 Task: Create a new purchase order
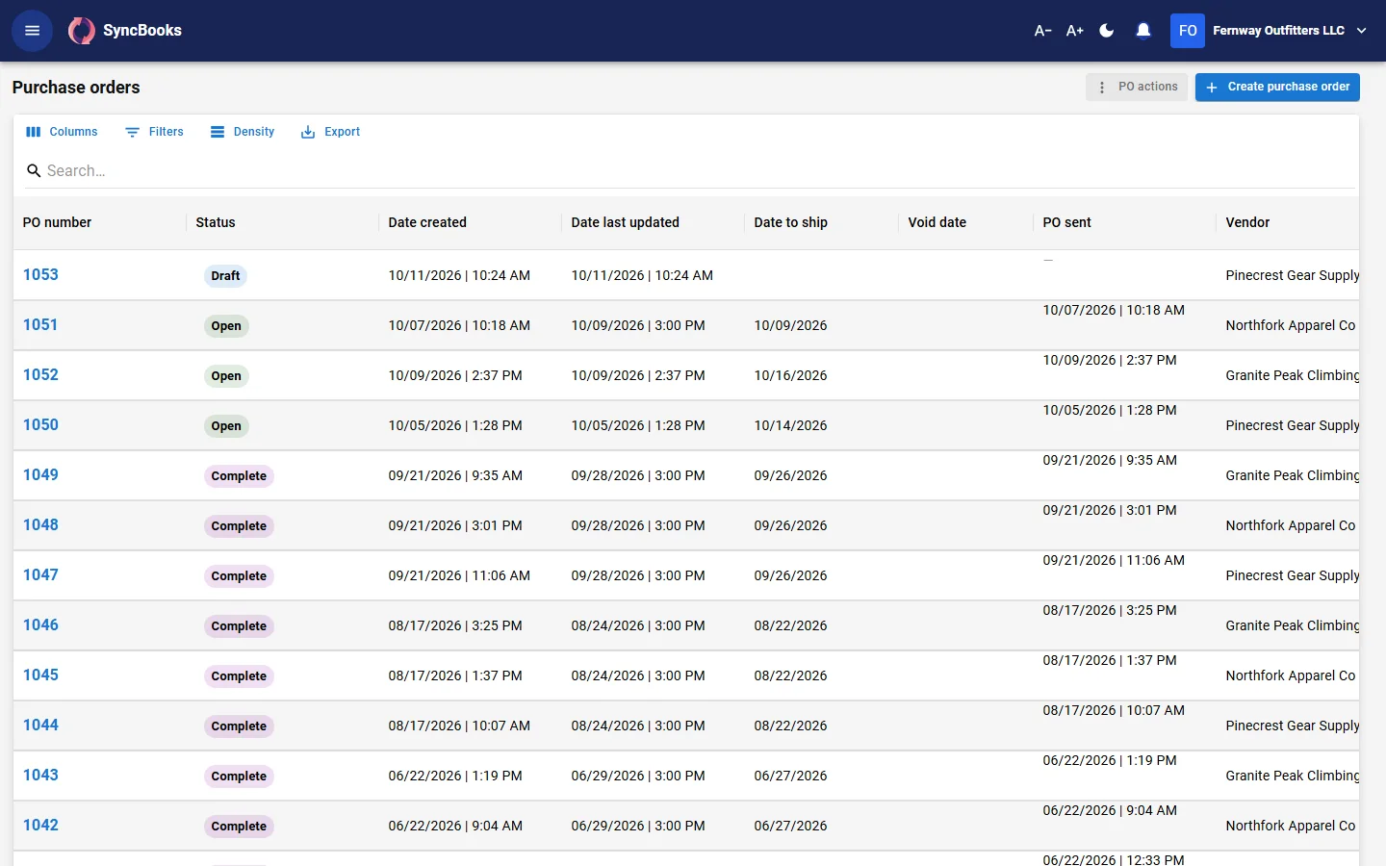click(1277, 87)
